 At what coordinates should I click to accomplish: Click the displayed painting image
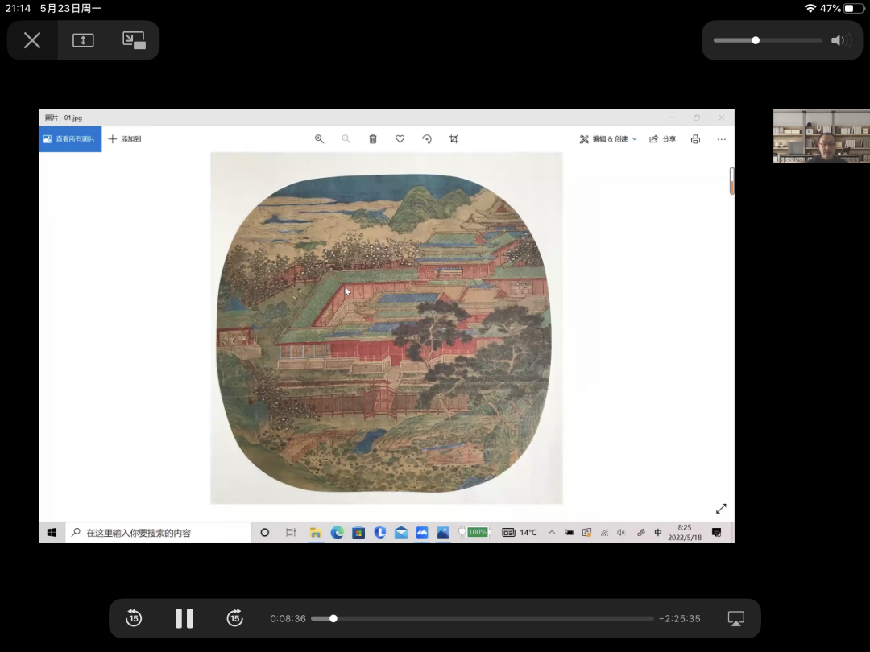tap(386, 328)
